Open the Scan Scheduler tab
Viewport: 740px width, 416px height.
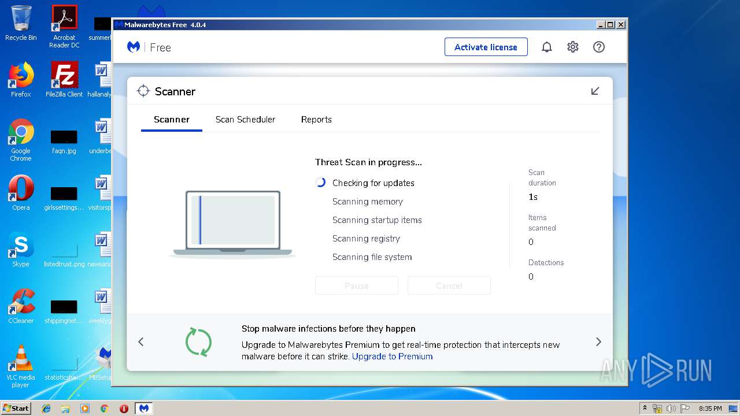click(x=245, y=120)
